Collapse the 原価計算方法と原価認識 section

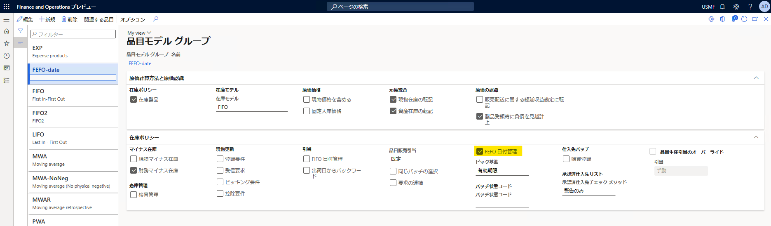(x=756, y=78)
